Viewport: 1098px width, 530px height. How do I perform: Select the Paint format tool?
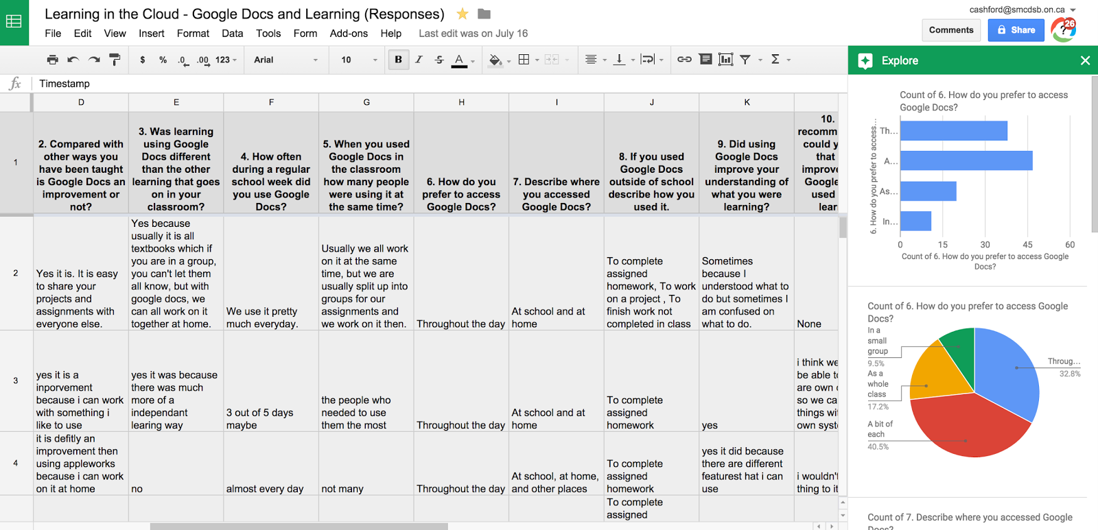(x=115, y=60)
